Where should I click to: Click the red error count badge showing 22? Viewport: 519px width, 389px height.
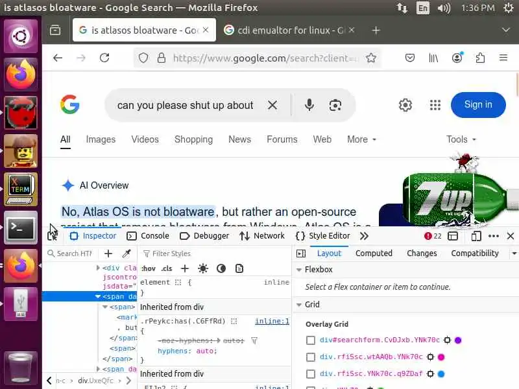tap(433, 236)
